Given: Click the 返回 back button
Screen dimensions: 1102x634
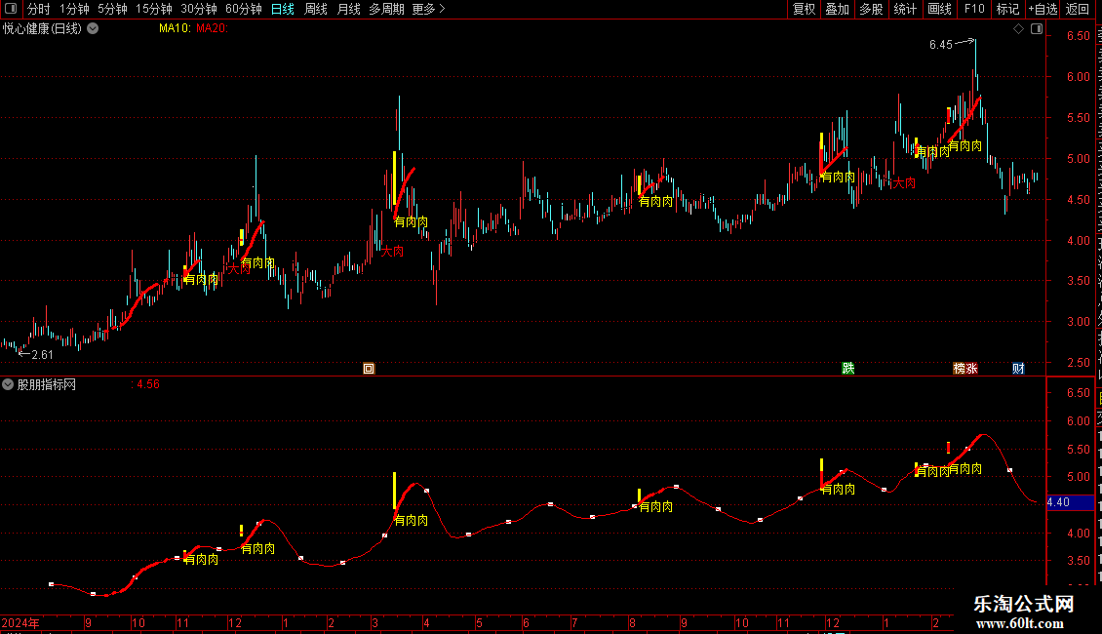Looking at the screenshot, I should [1078, 9].
